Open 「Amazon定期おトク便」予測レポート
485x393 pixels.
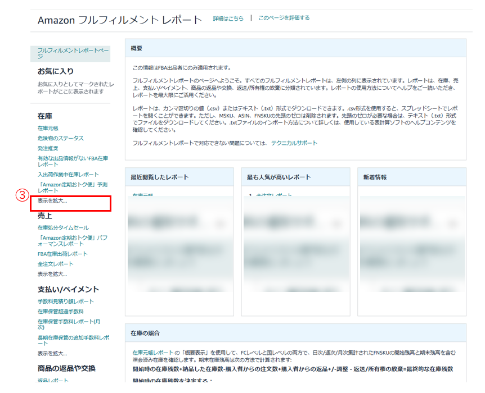tap(73, 188)
